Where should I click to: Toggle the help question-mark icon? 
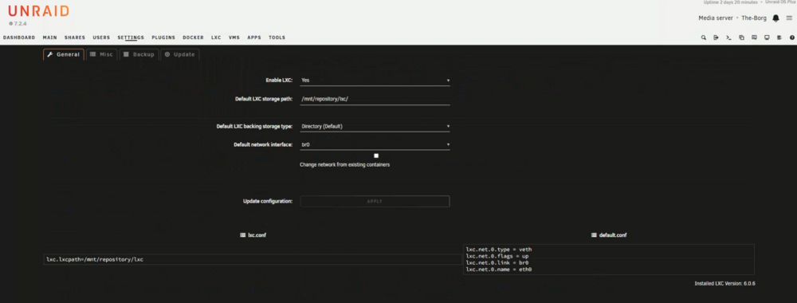(x=792, y=37)
